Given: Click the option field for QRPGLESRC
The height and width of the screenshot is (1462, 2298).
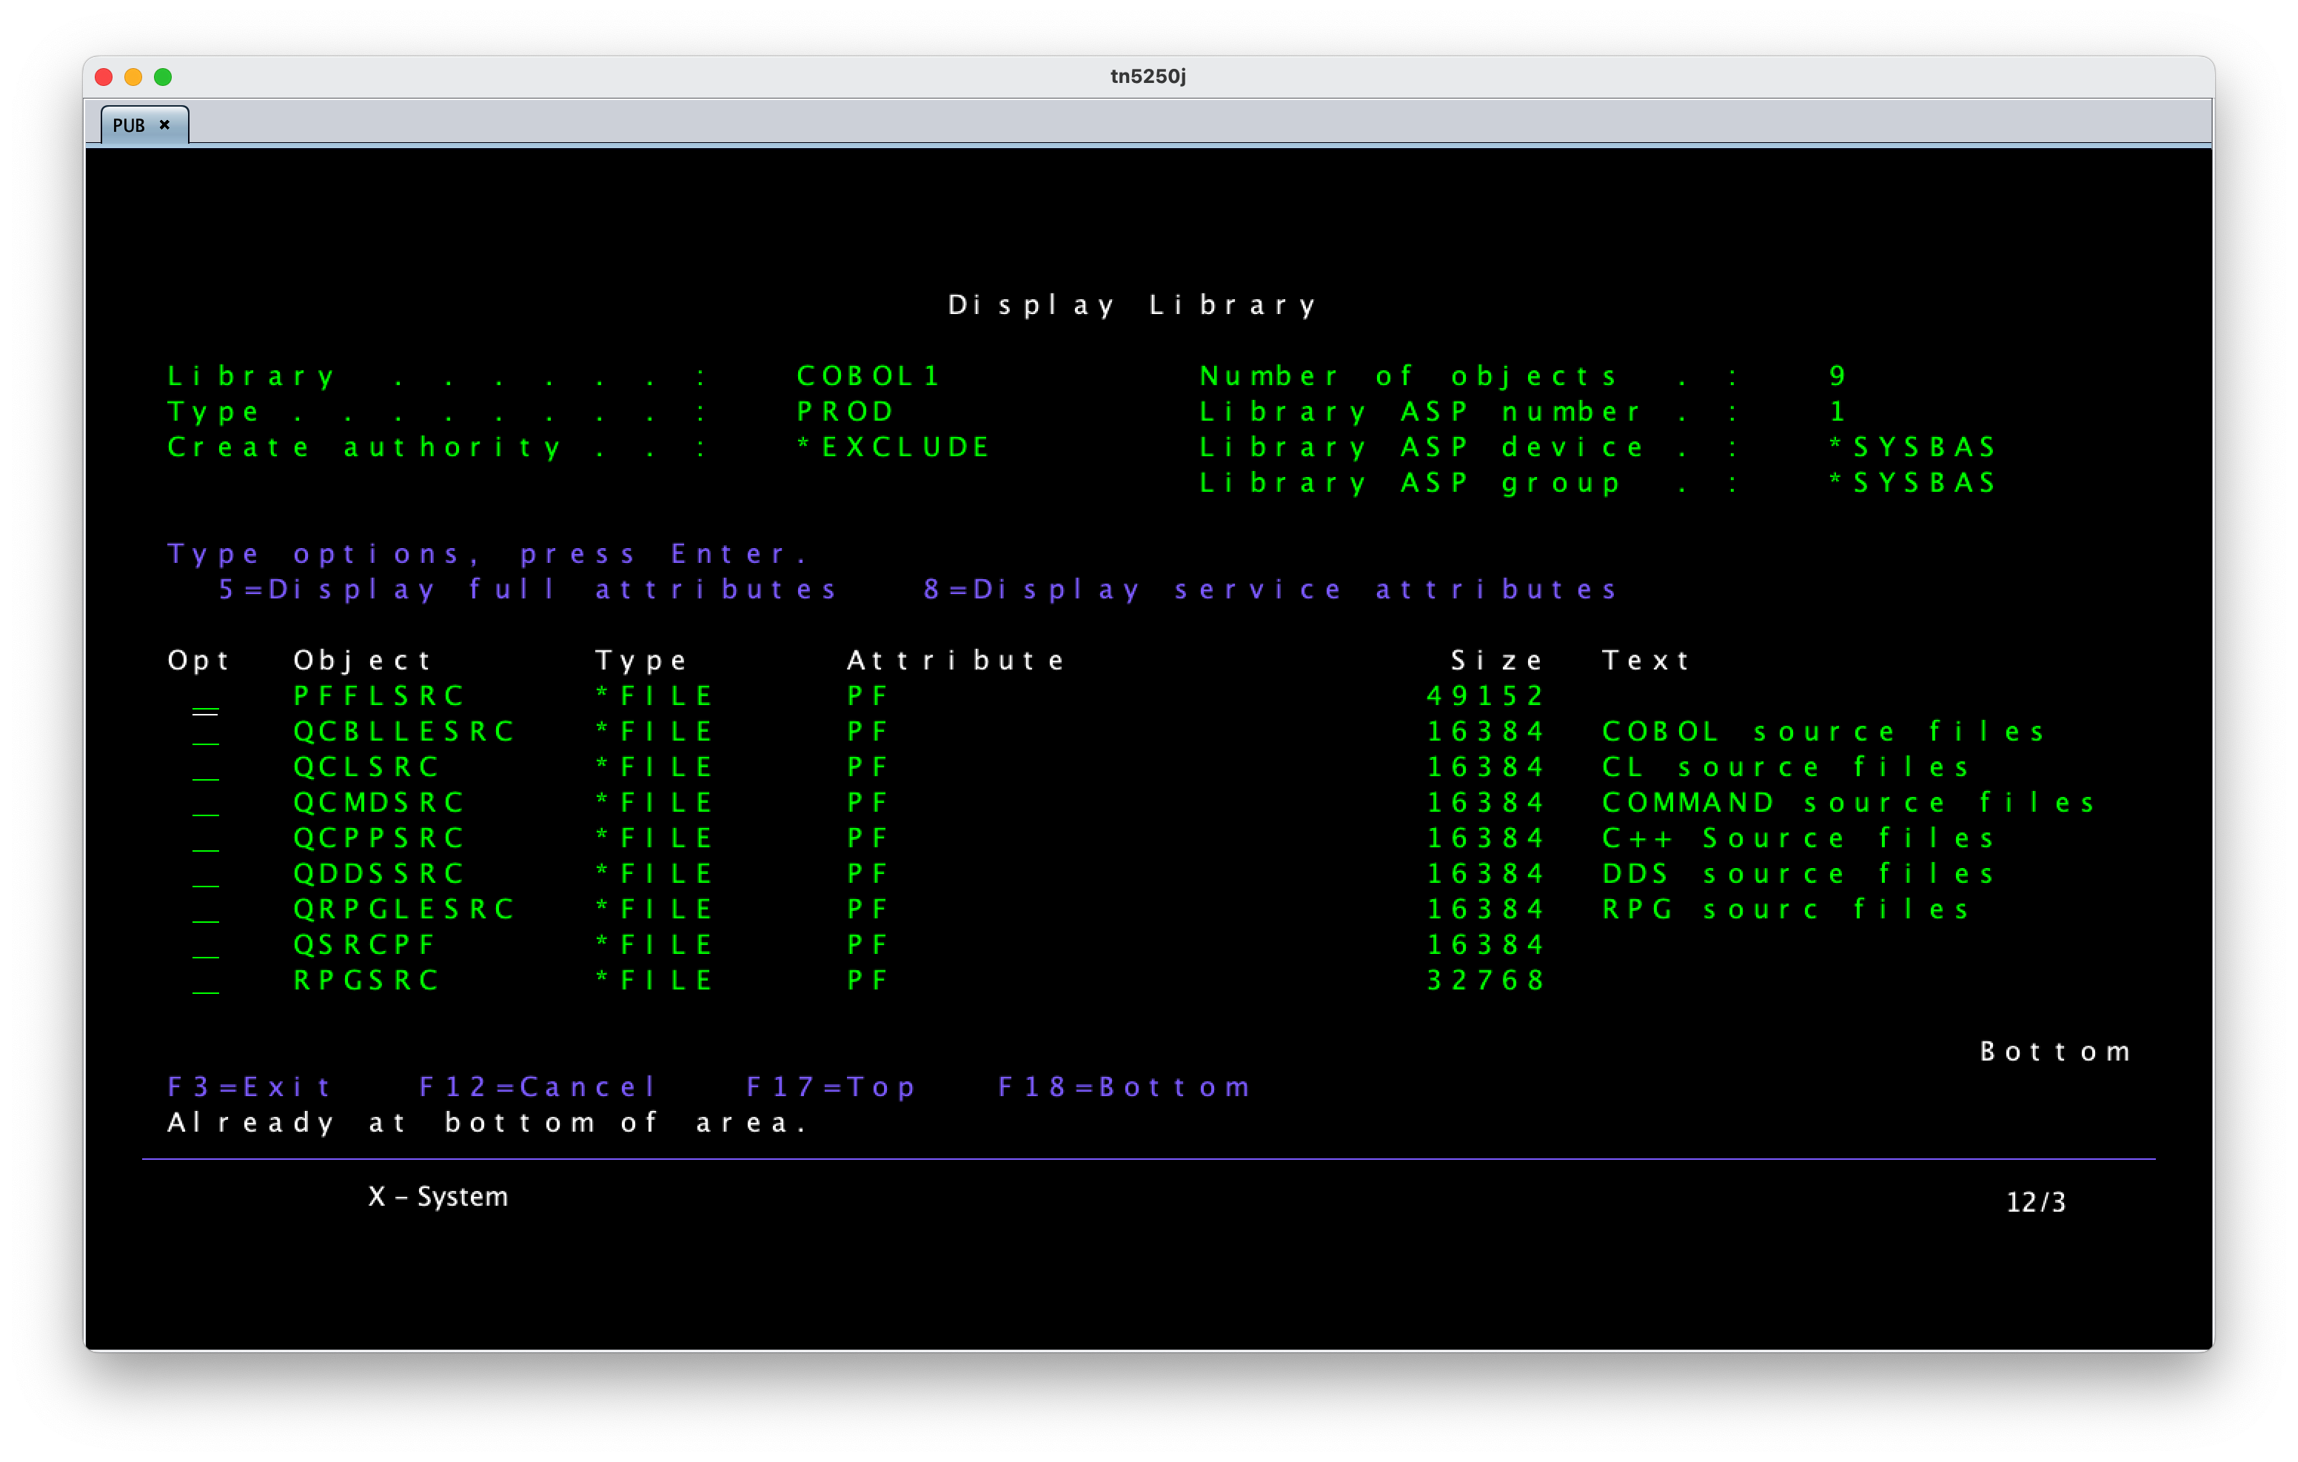Looking at the screenshot, I should pyautogui.click(x=205, y=911).
